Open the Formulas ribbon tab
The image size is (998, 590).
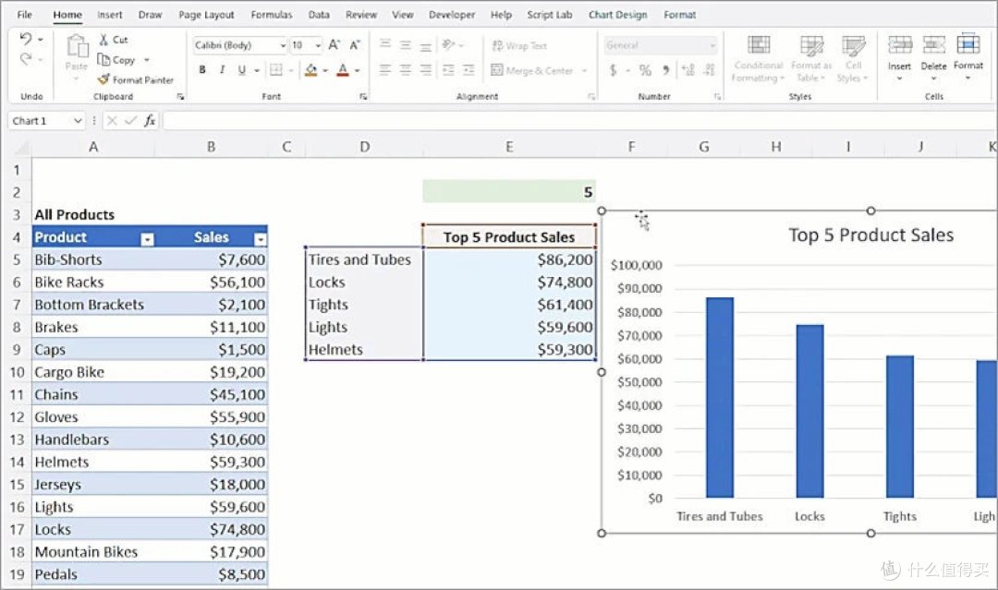tap(271, 14)
